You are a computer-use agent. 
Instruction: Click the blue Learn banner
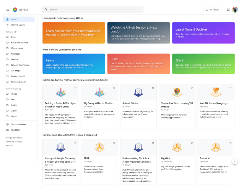click(x=73, y=63)
